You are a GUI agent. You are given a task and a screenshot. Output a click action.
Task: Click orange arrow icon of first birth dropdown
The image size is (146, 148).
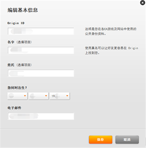25,96
